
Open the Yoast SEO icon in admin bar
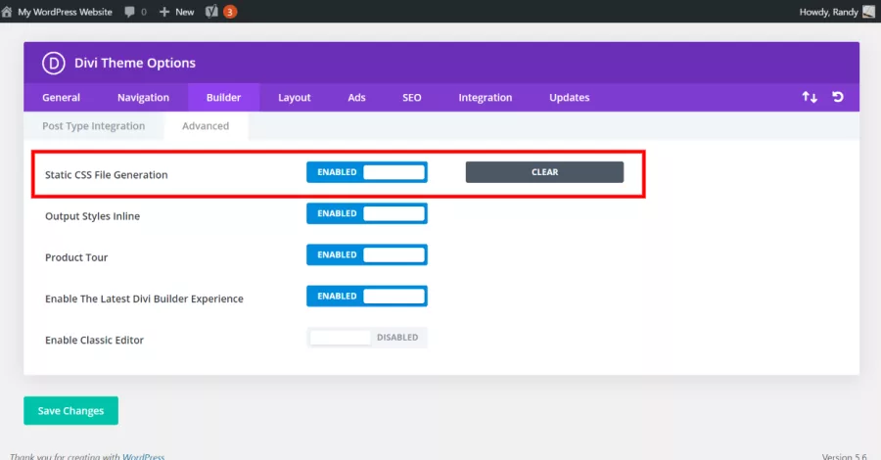click(211, 11)
